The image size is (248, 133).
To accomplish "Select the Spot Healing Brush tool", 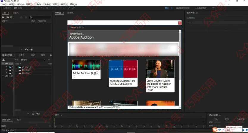I will click(73, 8).
